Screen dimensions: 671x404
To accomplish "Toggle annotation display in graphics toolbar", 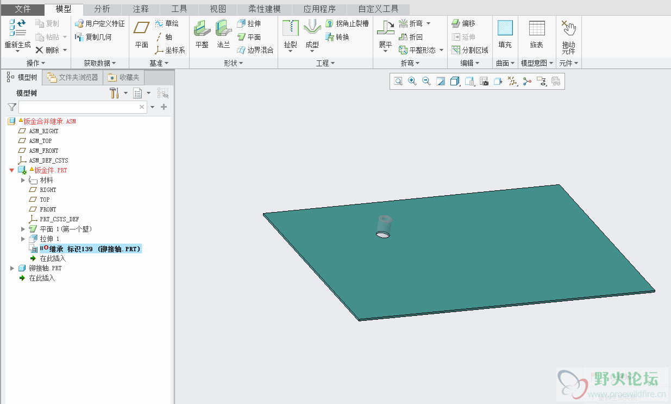I will 541,82.
